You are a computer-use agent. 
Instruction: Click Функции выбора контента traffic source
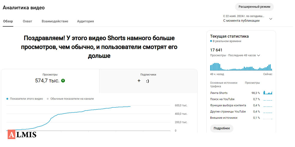click(228, 105)
